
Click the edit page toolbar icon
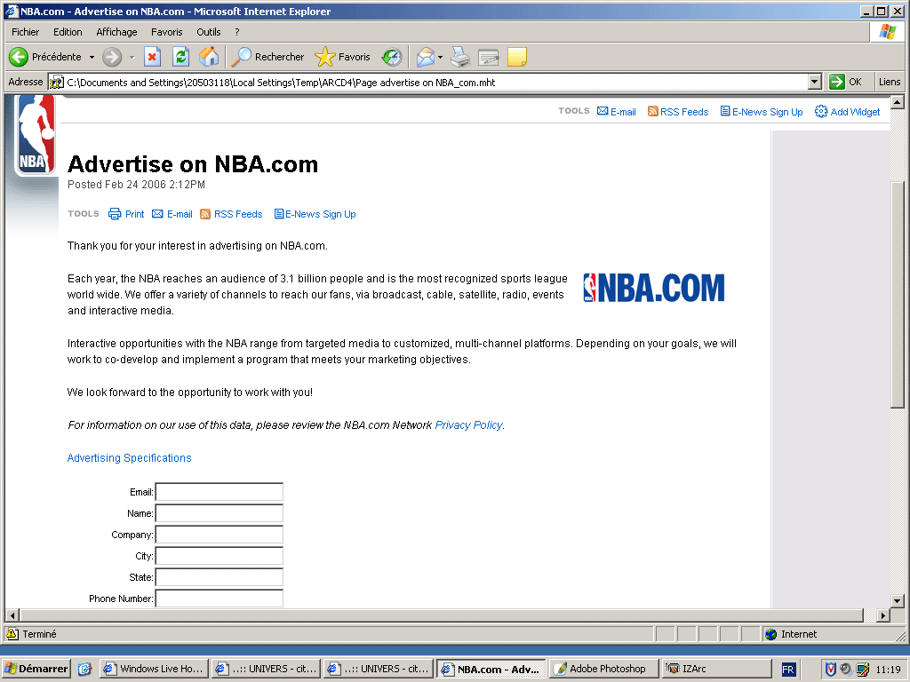pos(489,57)
